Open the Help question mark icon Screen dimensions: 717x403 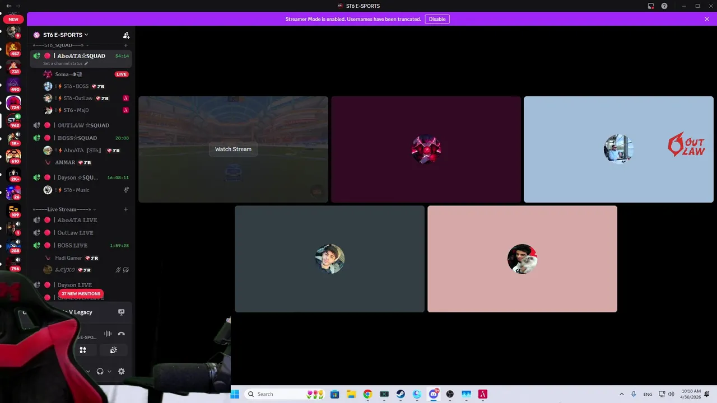click(x=664, y=6)
